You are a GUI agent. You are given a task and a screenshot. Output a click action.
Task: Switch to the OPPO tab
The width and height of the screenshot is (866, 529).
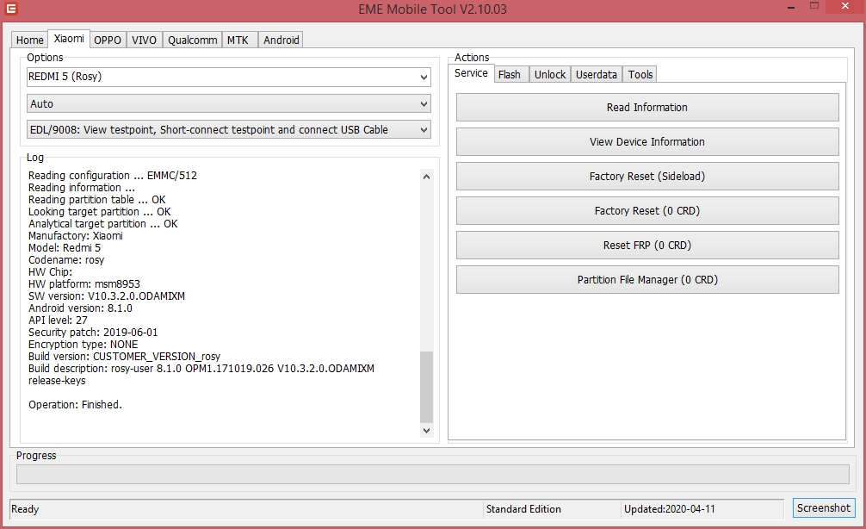pyautogui.click(x=108, y=40)
